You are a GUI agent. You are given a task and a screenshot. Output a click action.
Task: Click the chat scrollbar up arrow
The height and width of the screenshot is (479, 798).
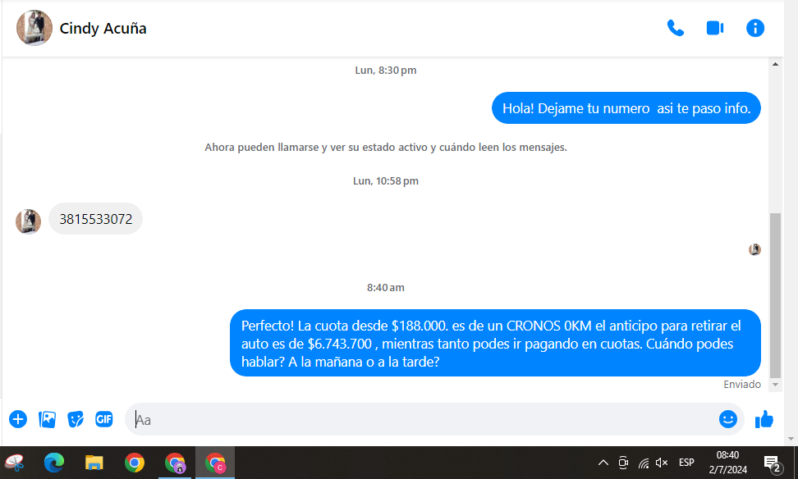pos(775,64)
